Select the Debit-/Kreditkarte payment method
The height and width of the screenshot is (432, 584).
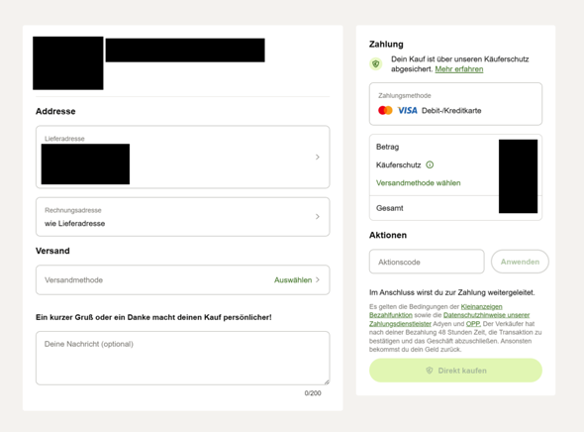(455, 104)
